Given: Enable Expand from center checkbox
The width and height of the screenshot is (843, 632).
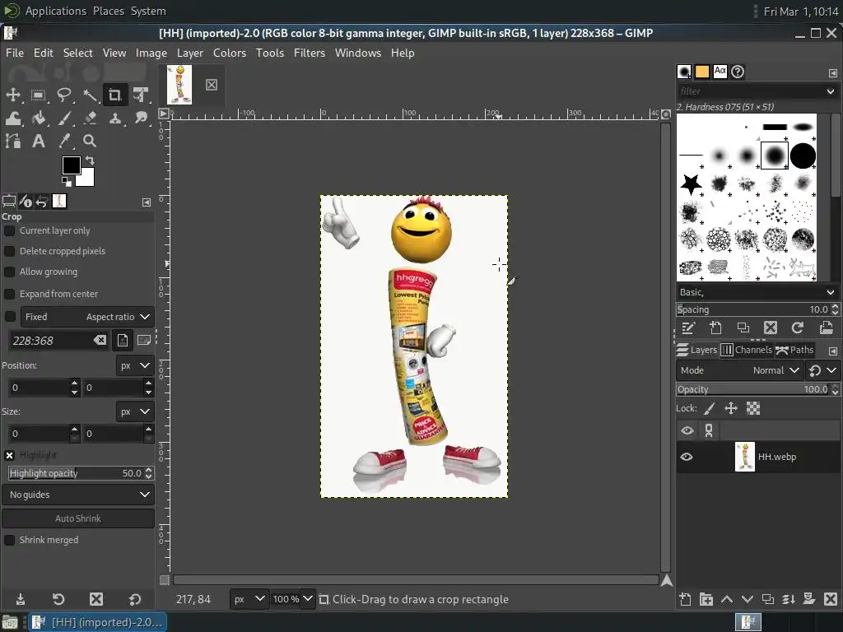Looking at the screenshot, I should tap(9, 294).
